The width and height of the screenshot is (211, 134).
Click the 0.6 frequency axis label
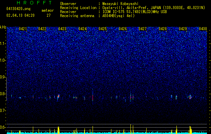(x=3, y=127)
